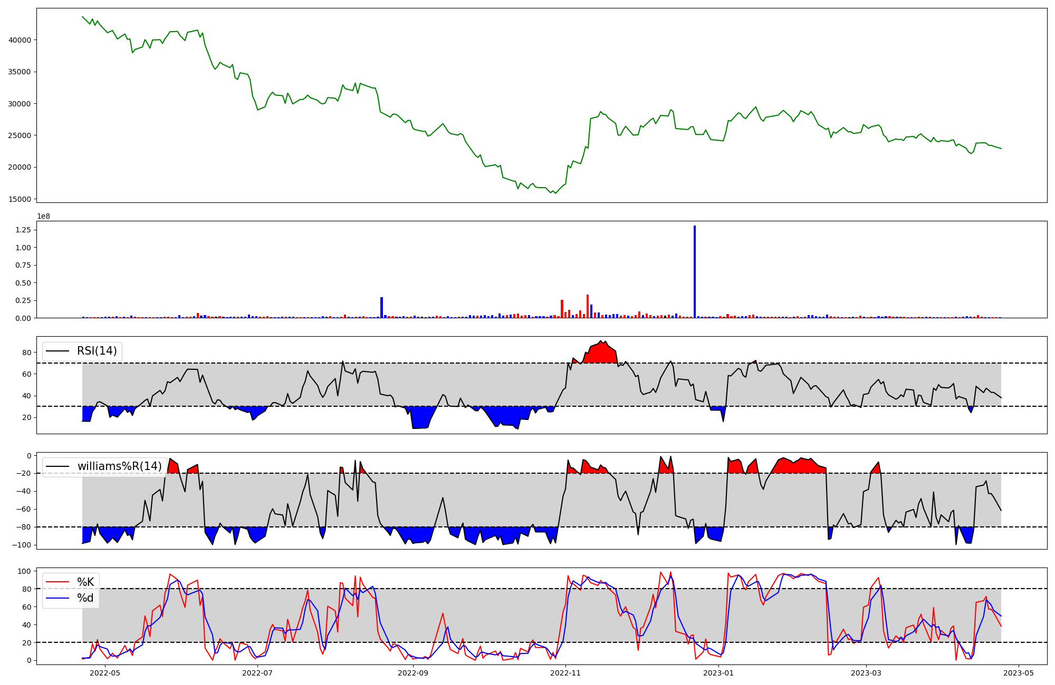Click the 15000 price axis label
The width and height of the screenshot is (1055, 685).
[x=21, y=199]
